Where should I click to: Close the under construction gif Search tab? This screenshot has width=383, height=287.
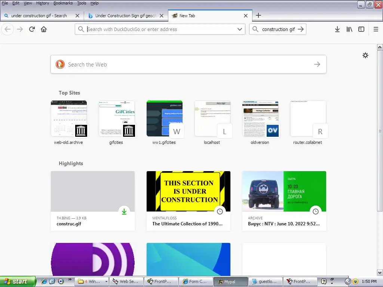(x=77, y=16)
